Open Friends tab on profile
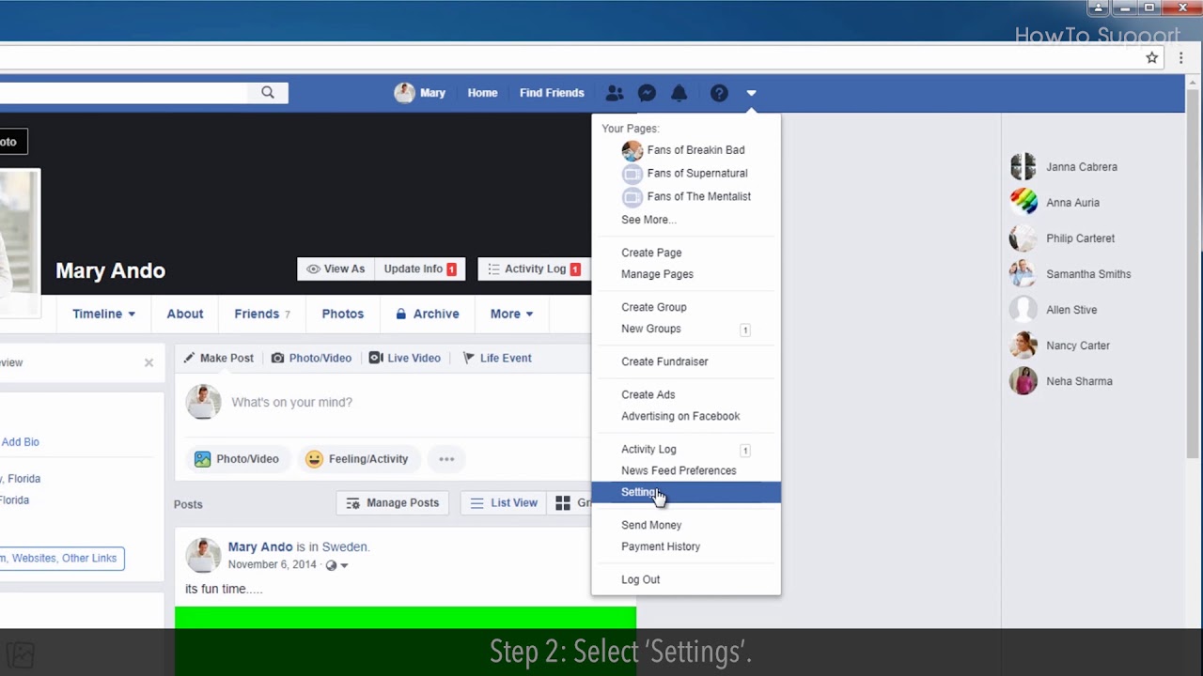Viewport: 1203px width, 676px height. [262, 314]
